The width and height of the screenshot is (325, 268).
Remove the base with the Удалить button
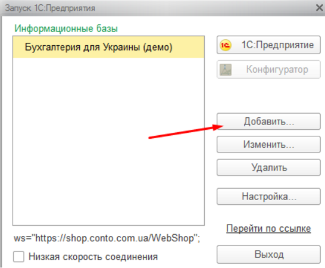click(x=268, y=167)
